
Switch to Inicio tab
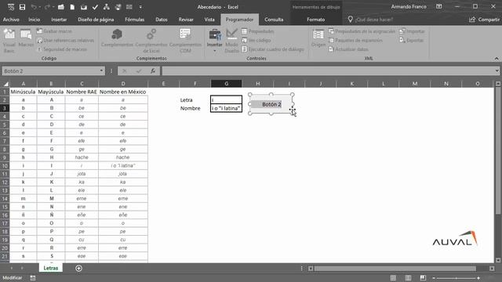[x=35, y=20]
